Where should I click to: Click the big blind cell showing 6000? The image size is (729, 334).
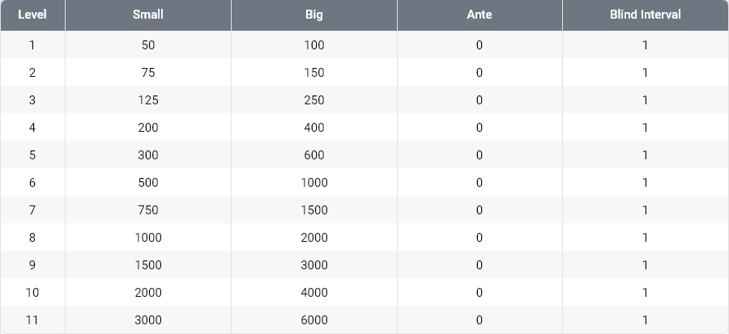tap(314, 320)
